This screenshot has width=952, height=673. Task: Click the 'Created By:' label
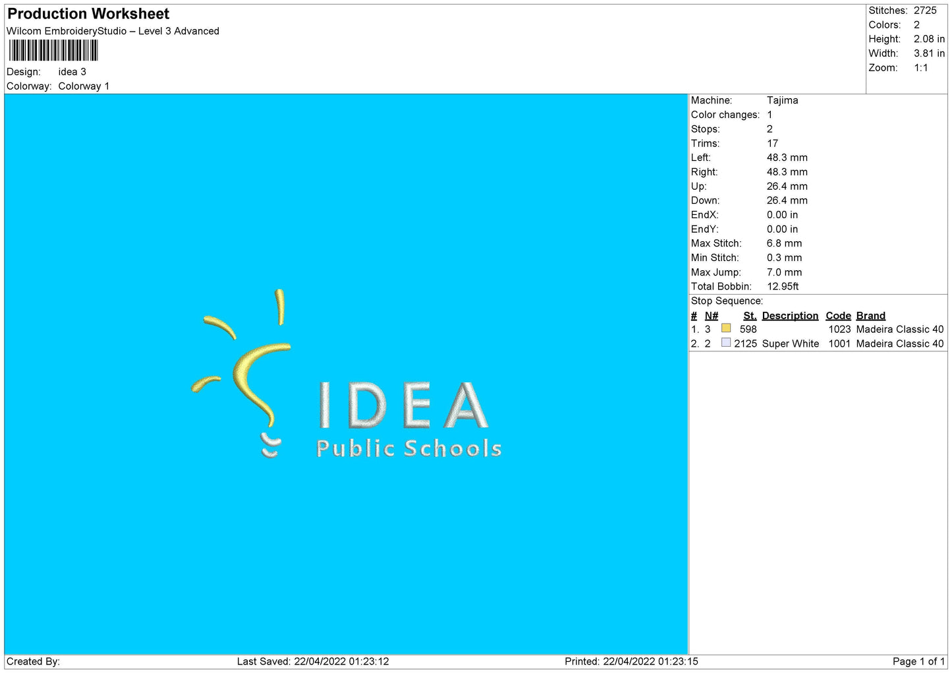33,662
